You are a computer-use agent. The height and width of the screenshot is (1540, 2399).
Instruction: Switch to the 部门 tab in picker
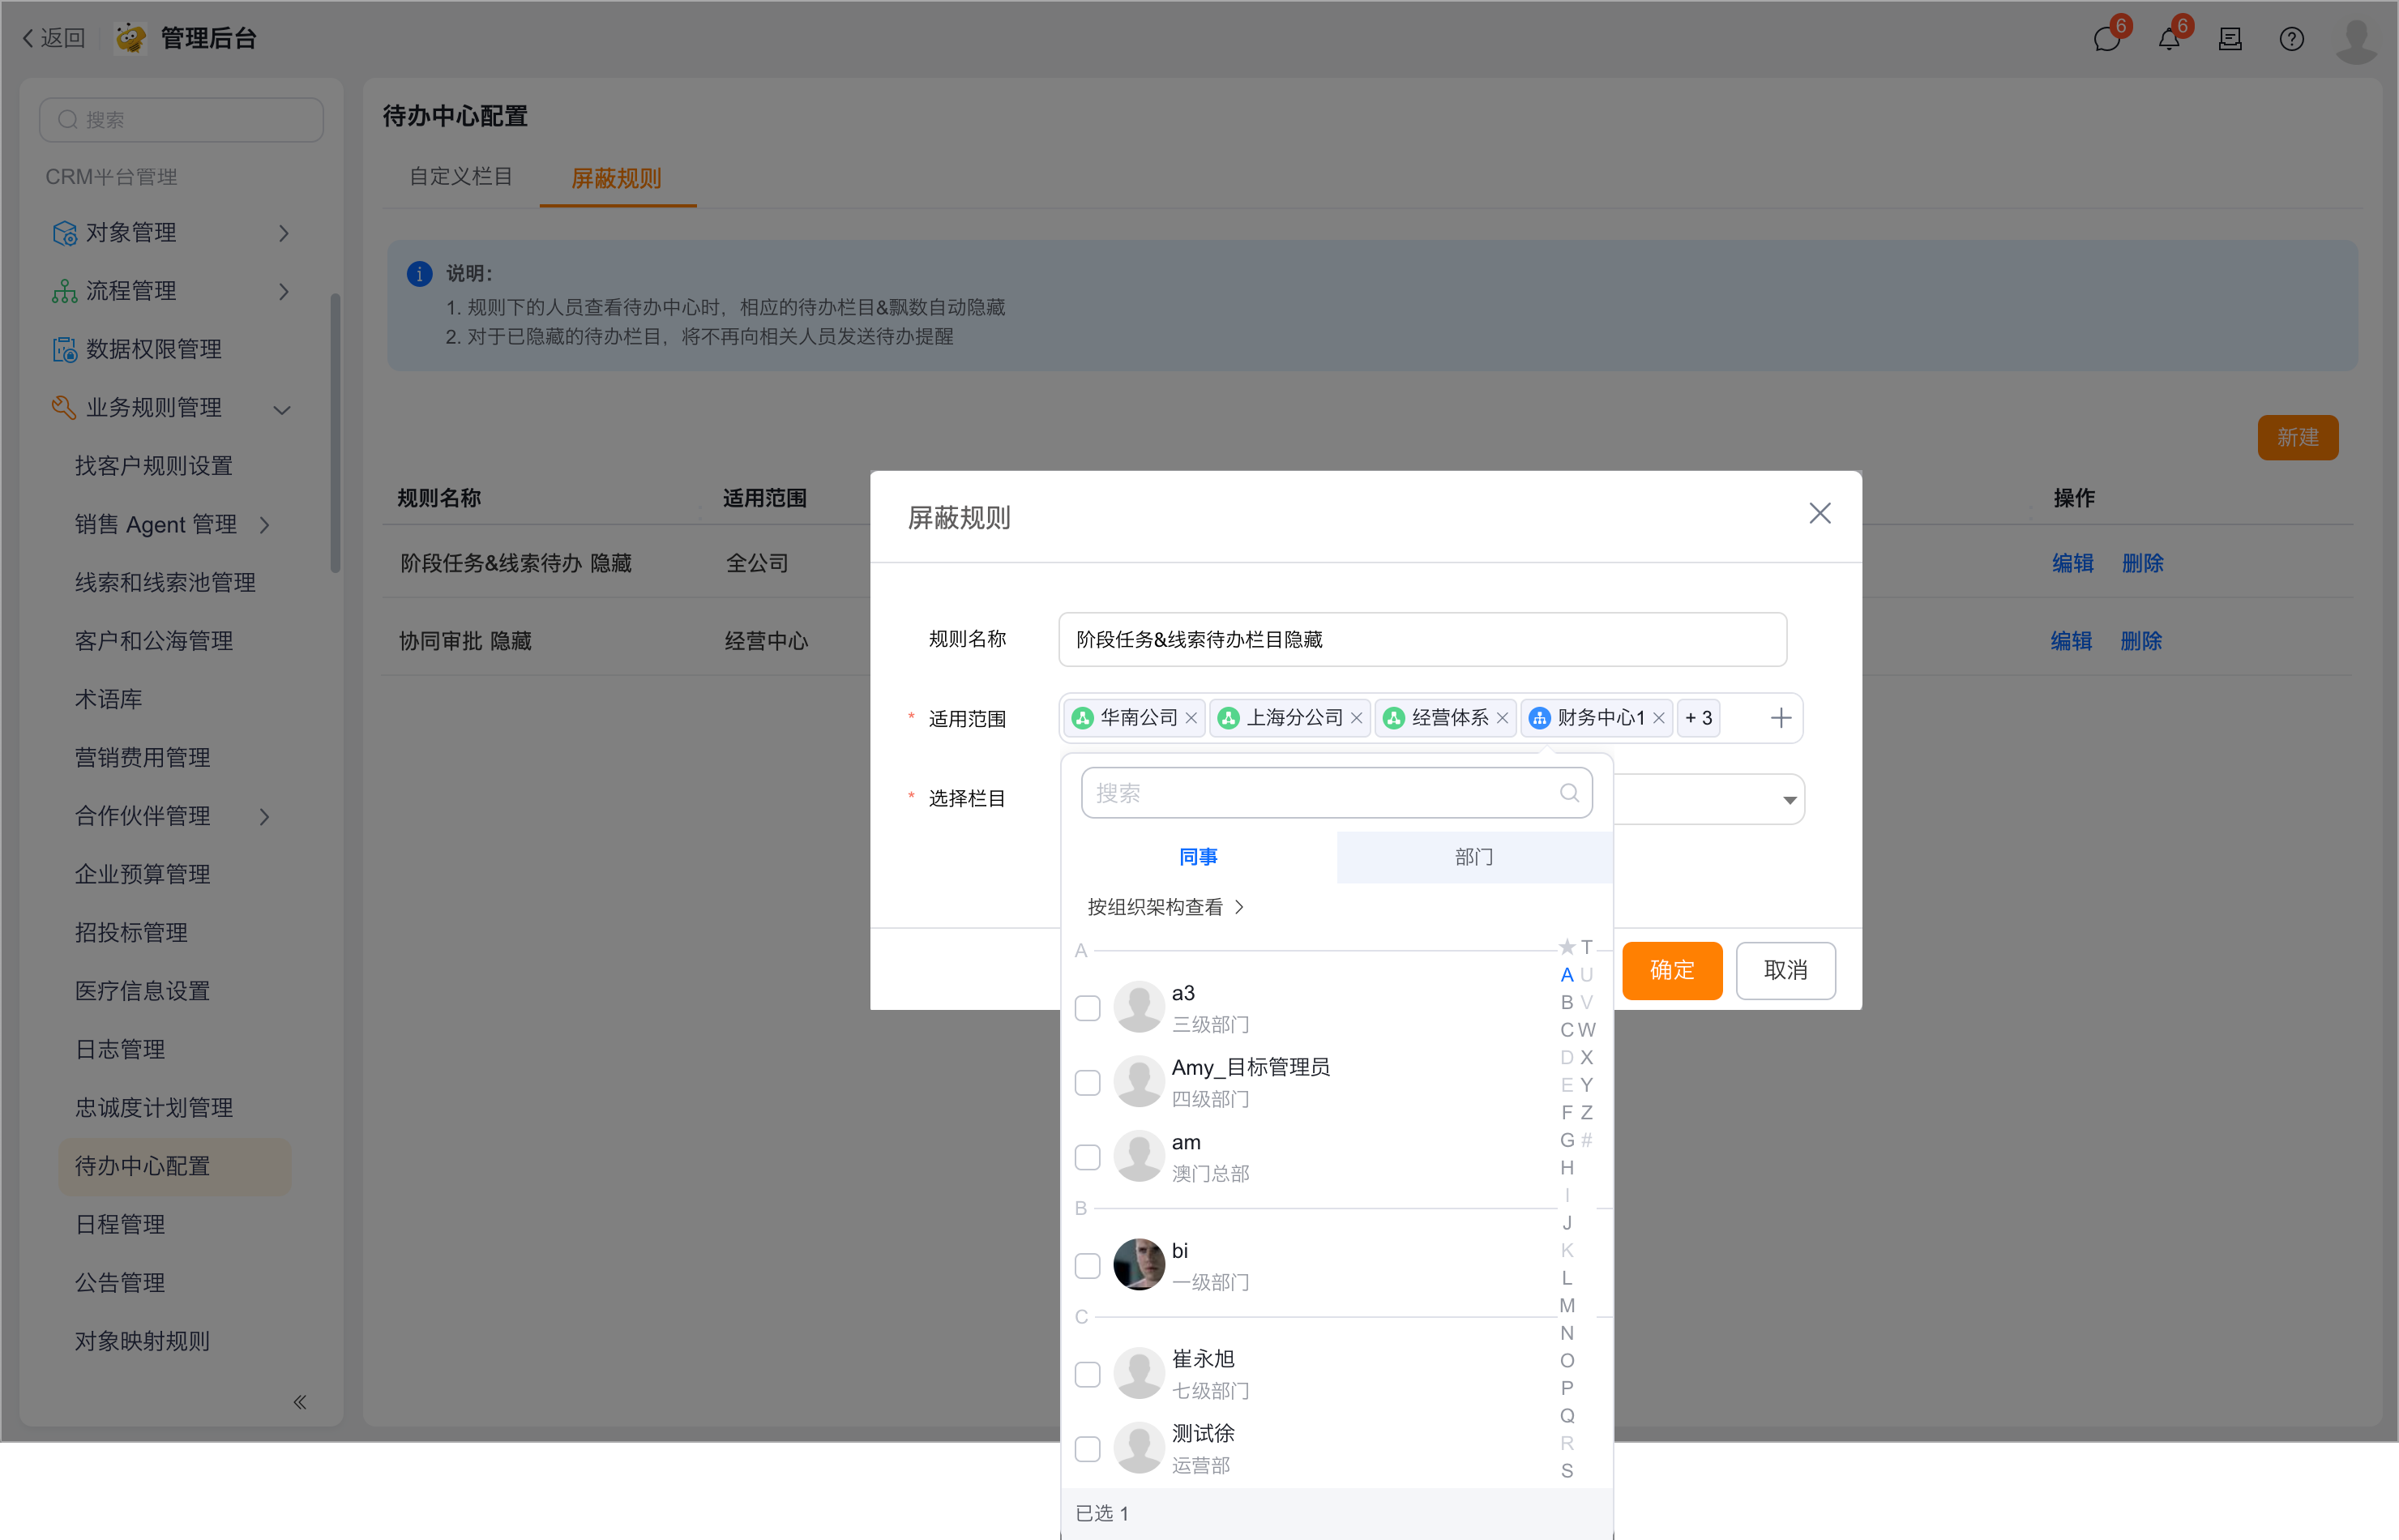[x=1473, y=857]
